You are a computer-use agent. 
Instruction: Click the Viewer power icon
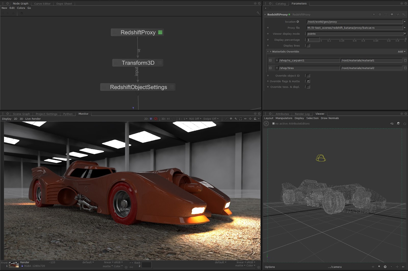click(x=405, y=124)
